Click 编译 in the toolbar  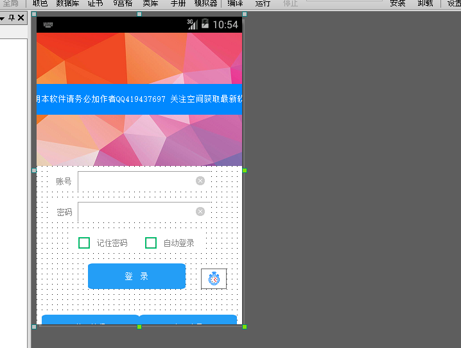[x=235, y=3]
